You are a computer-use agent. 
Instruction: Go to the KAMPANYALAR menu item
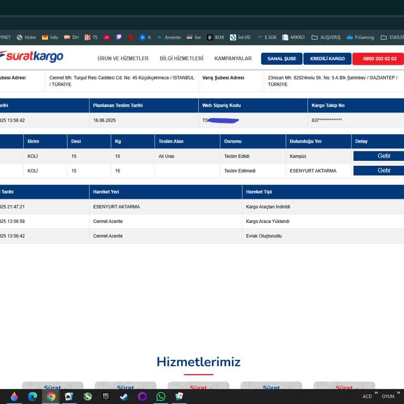coord(233,58)
